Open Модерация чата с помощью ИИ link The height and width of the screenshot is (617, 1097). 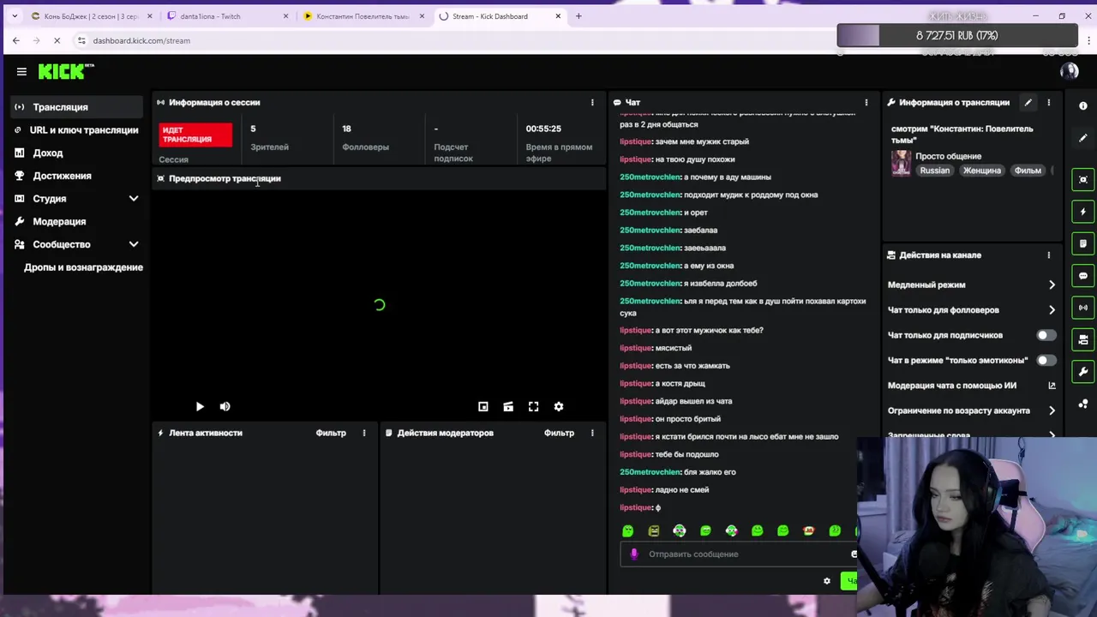(972, 386)
